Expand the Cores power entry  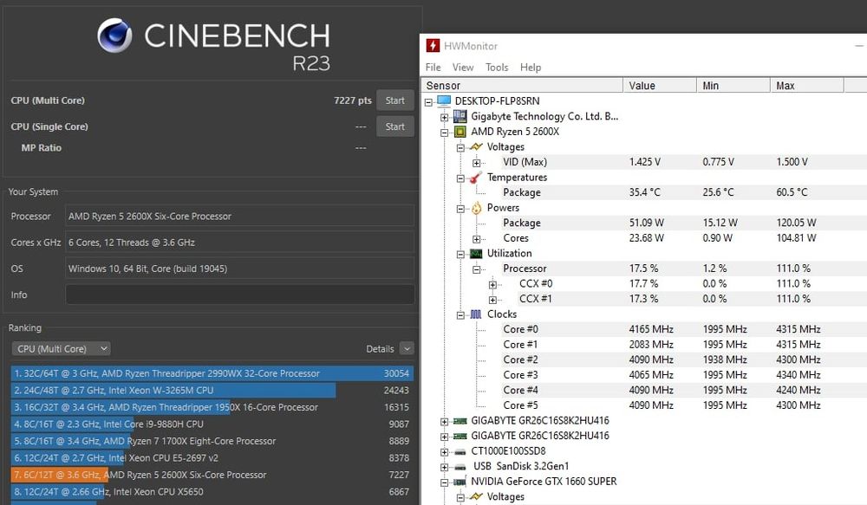(x=477, y=239)
